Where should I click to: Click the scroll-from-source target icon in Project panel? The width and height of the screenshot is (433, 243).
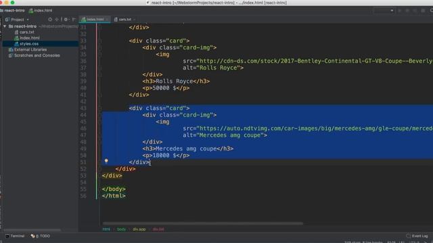point(50,20)
